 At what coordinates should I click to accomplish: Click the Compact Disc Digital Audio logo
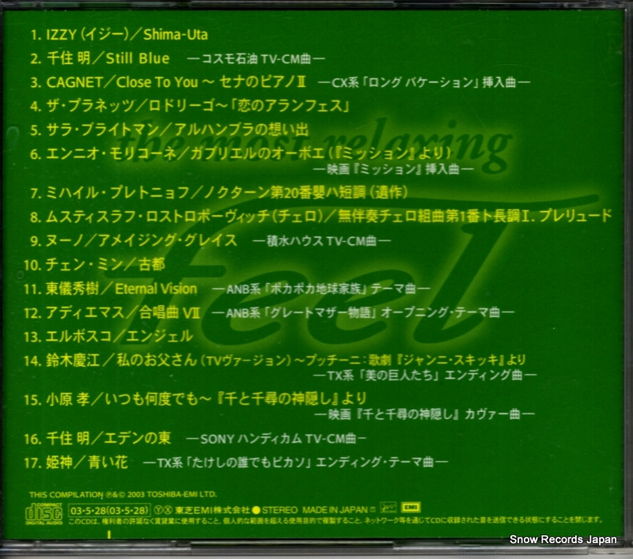(44, 512)
